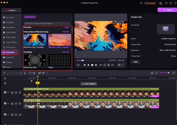
Task: Click the text box icon in timeline toolbar
Action: click(34, 73)
